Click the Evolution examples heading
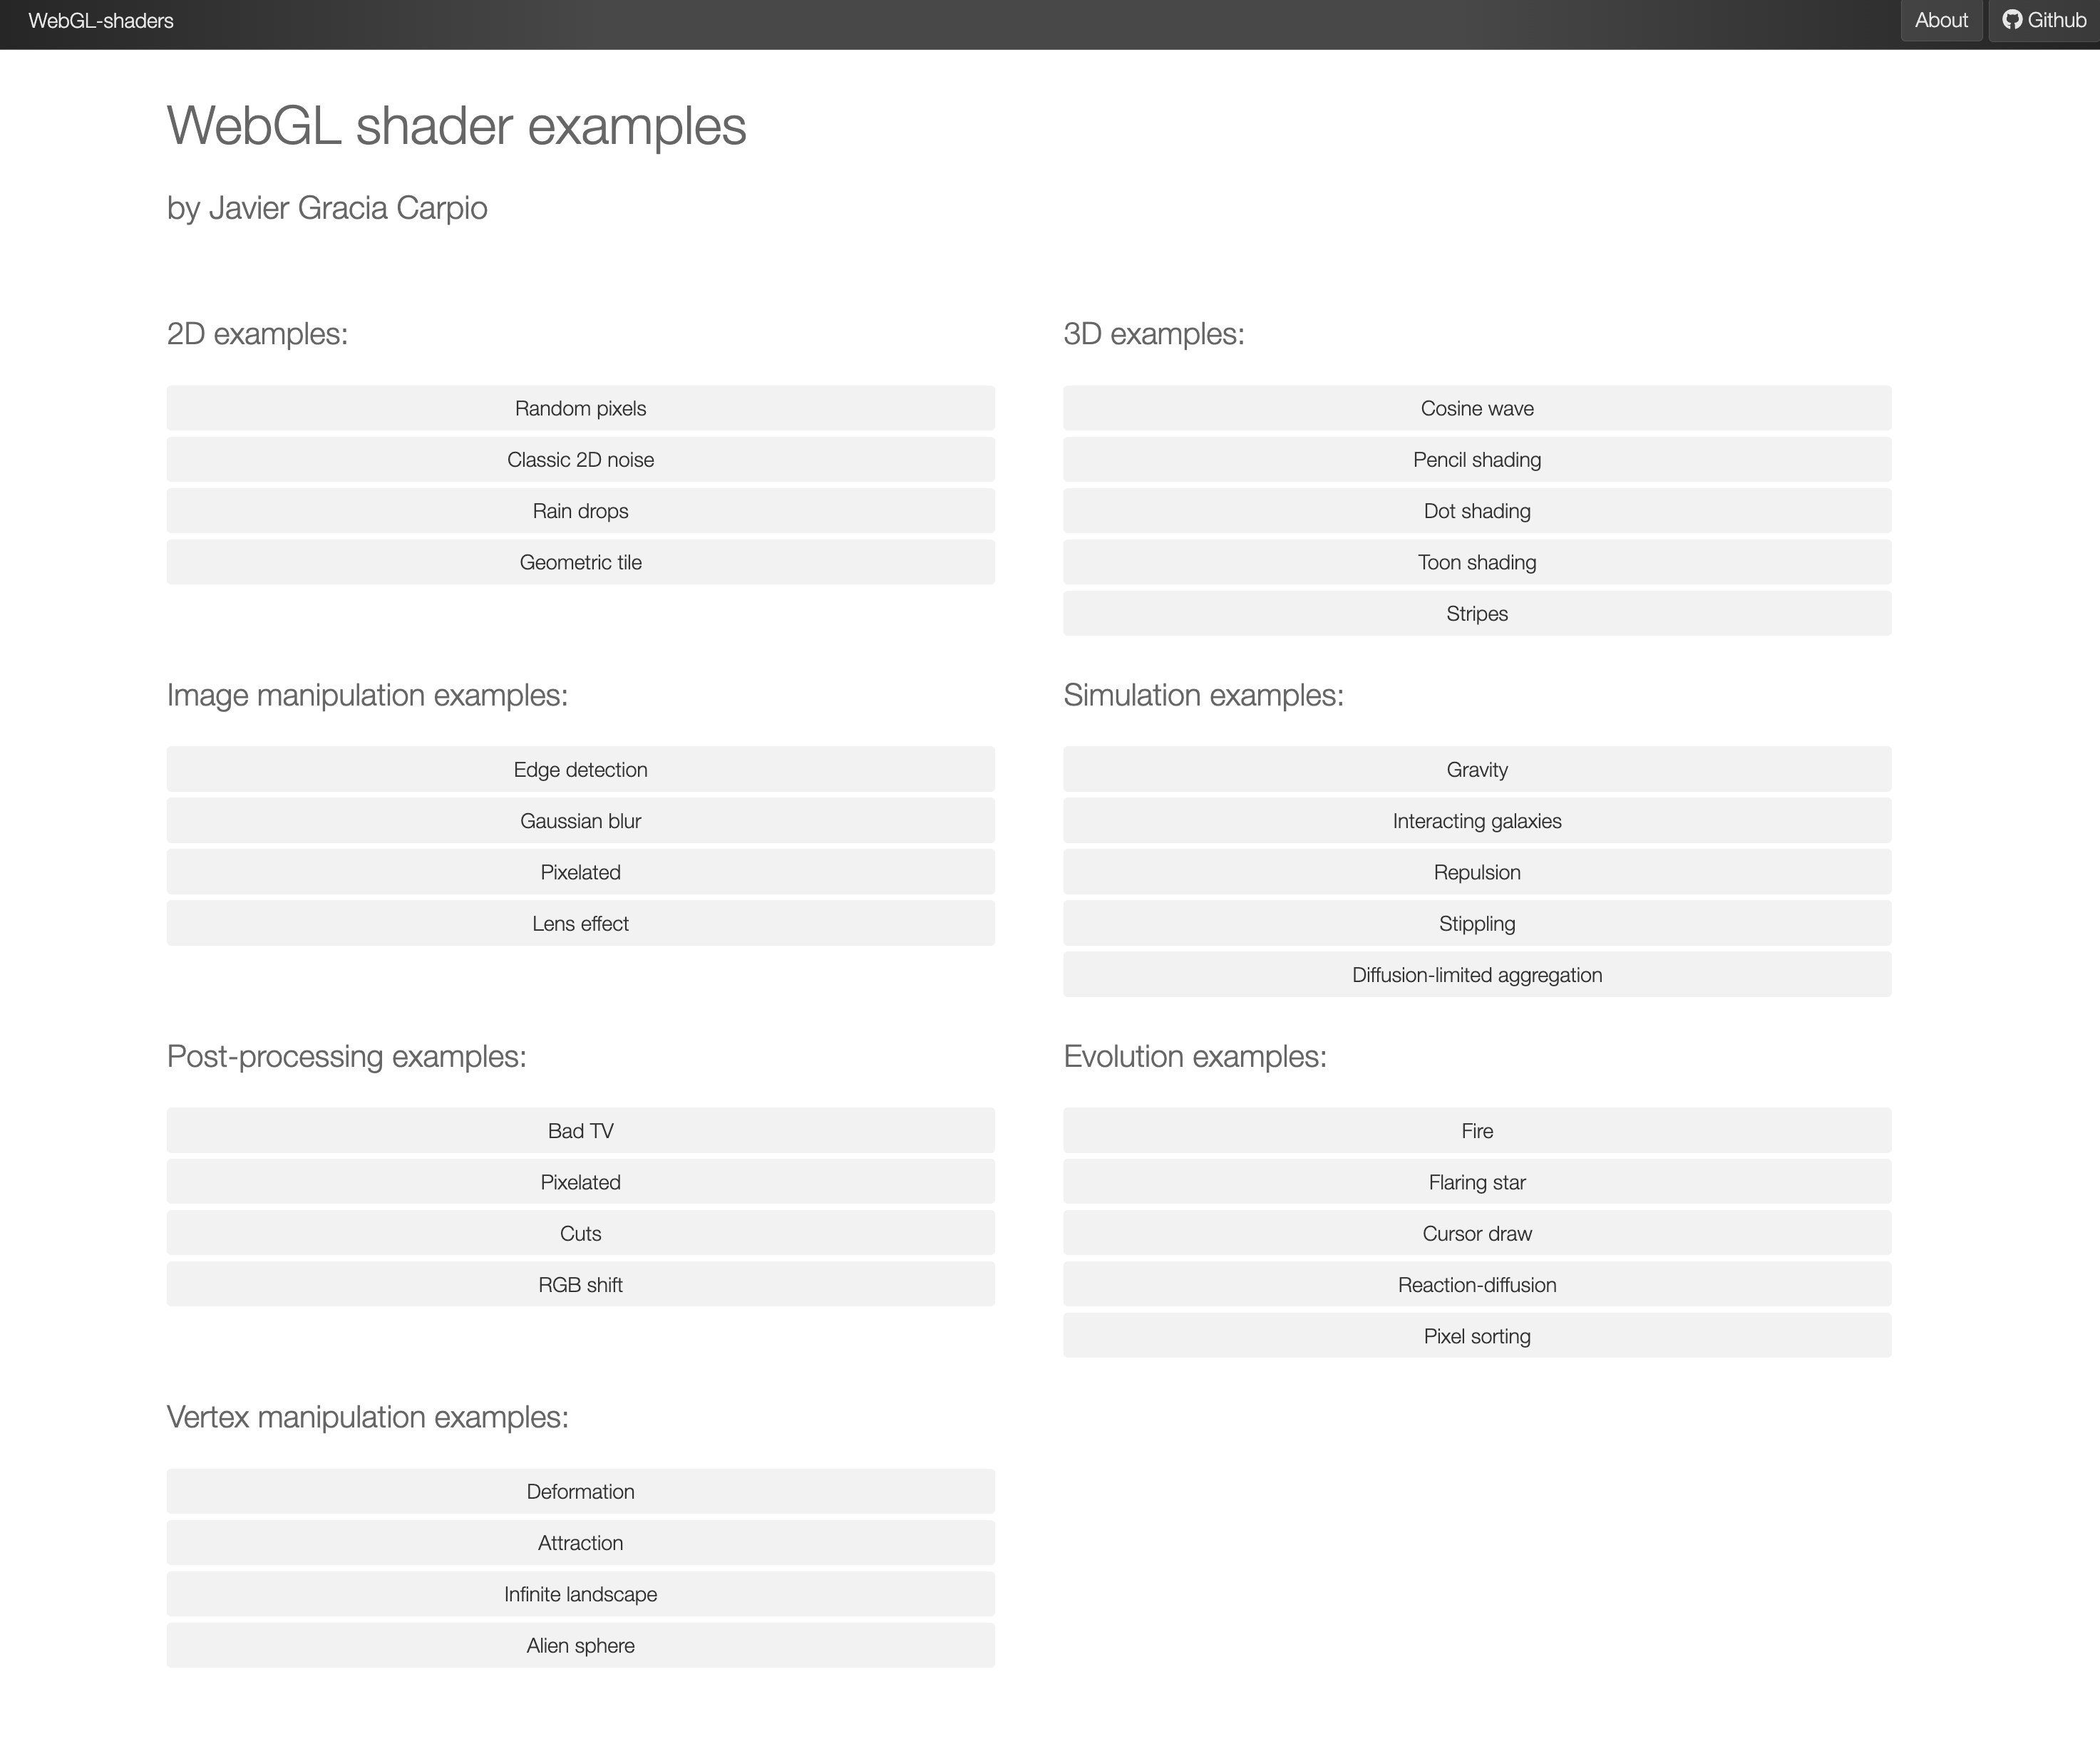Viewport: 2100px width, 1756px height. coord(1195,1056)
